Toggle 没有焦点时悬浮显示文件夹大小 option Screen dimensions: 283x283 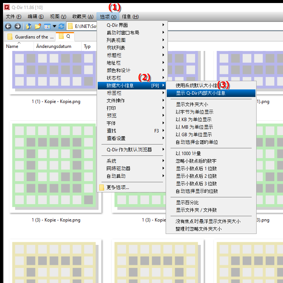tap(211, 221)
